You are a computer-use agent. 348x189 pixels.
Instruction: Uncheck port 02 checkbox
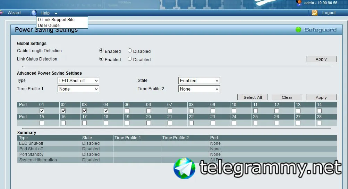[63, 111]
